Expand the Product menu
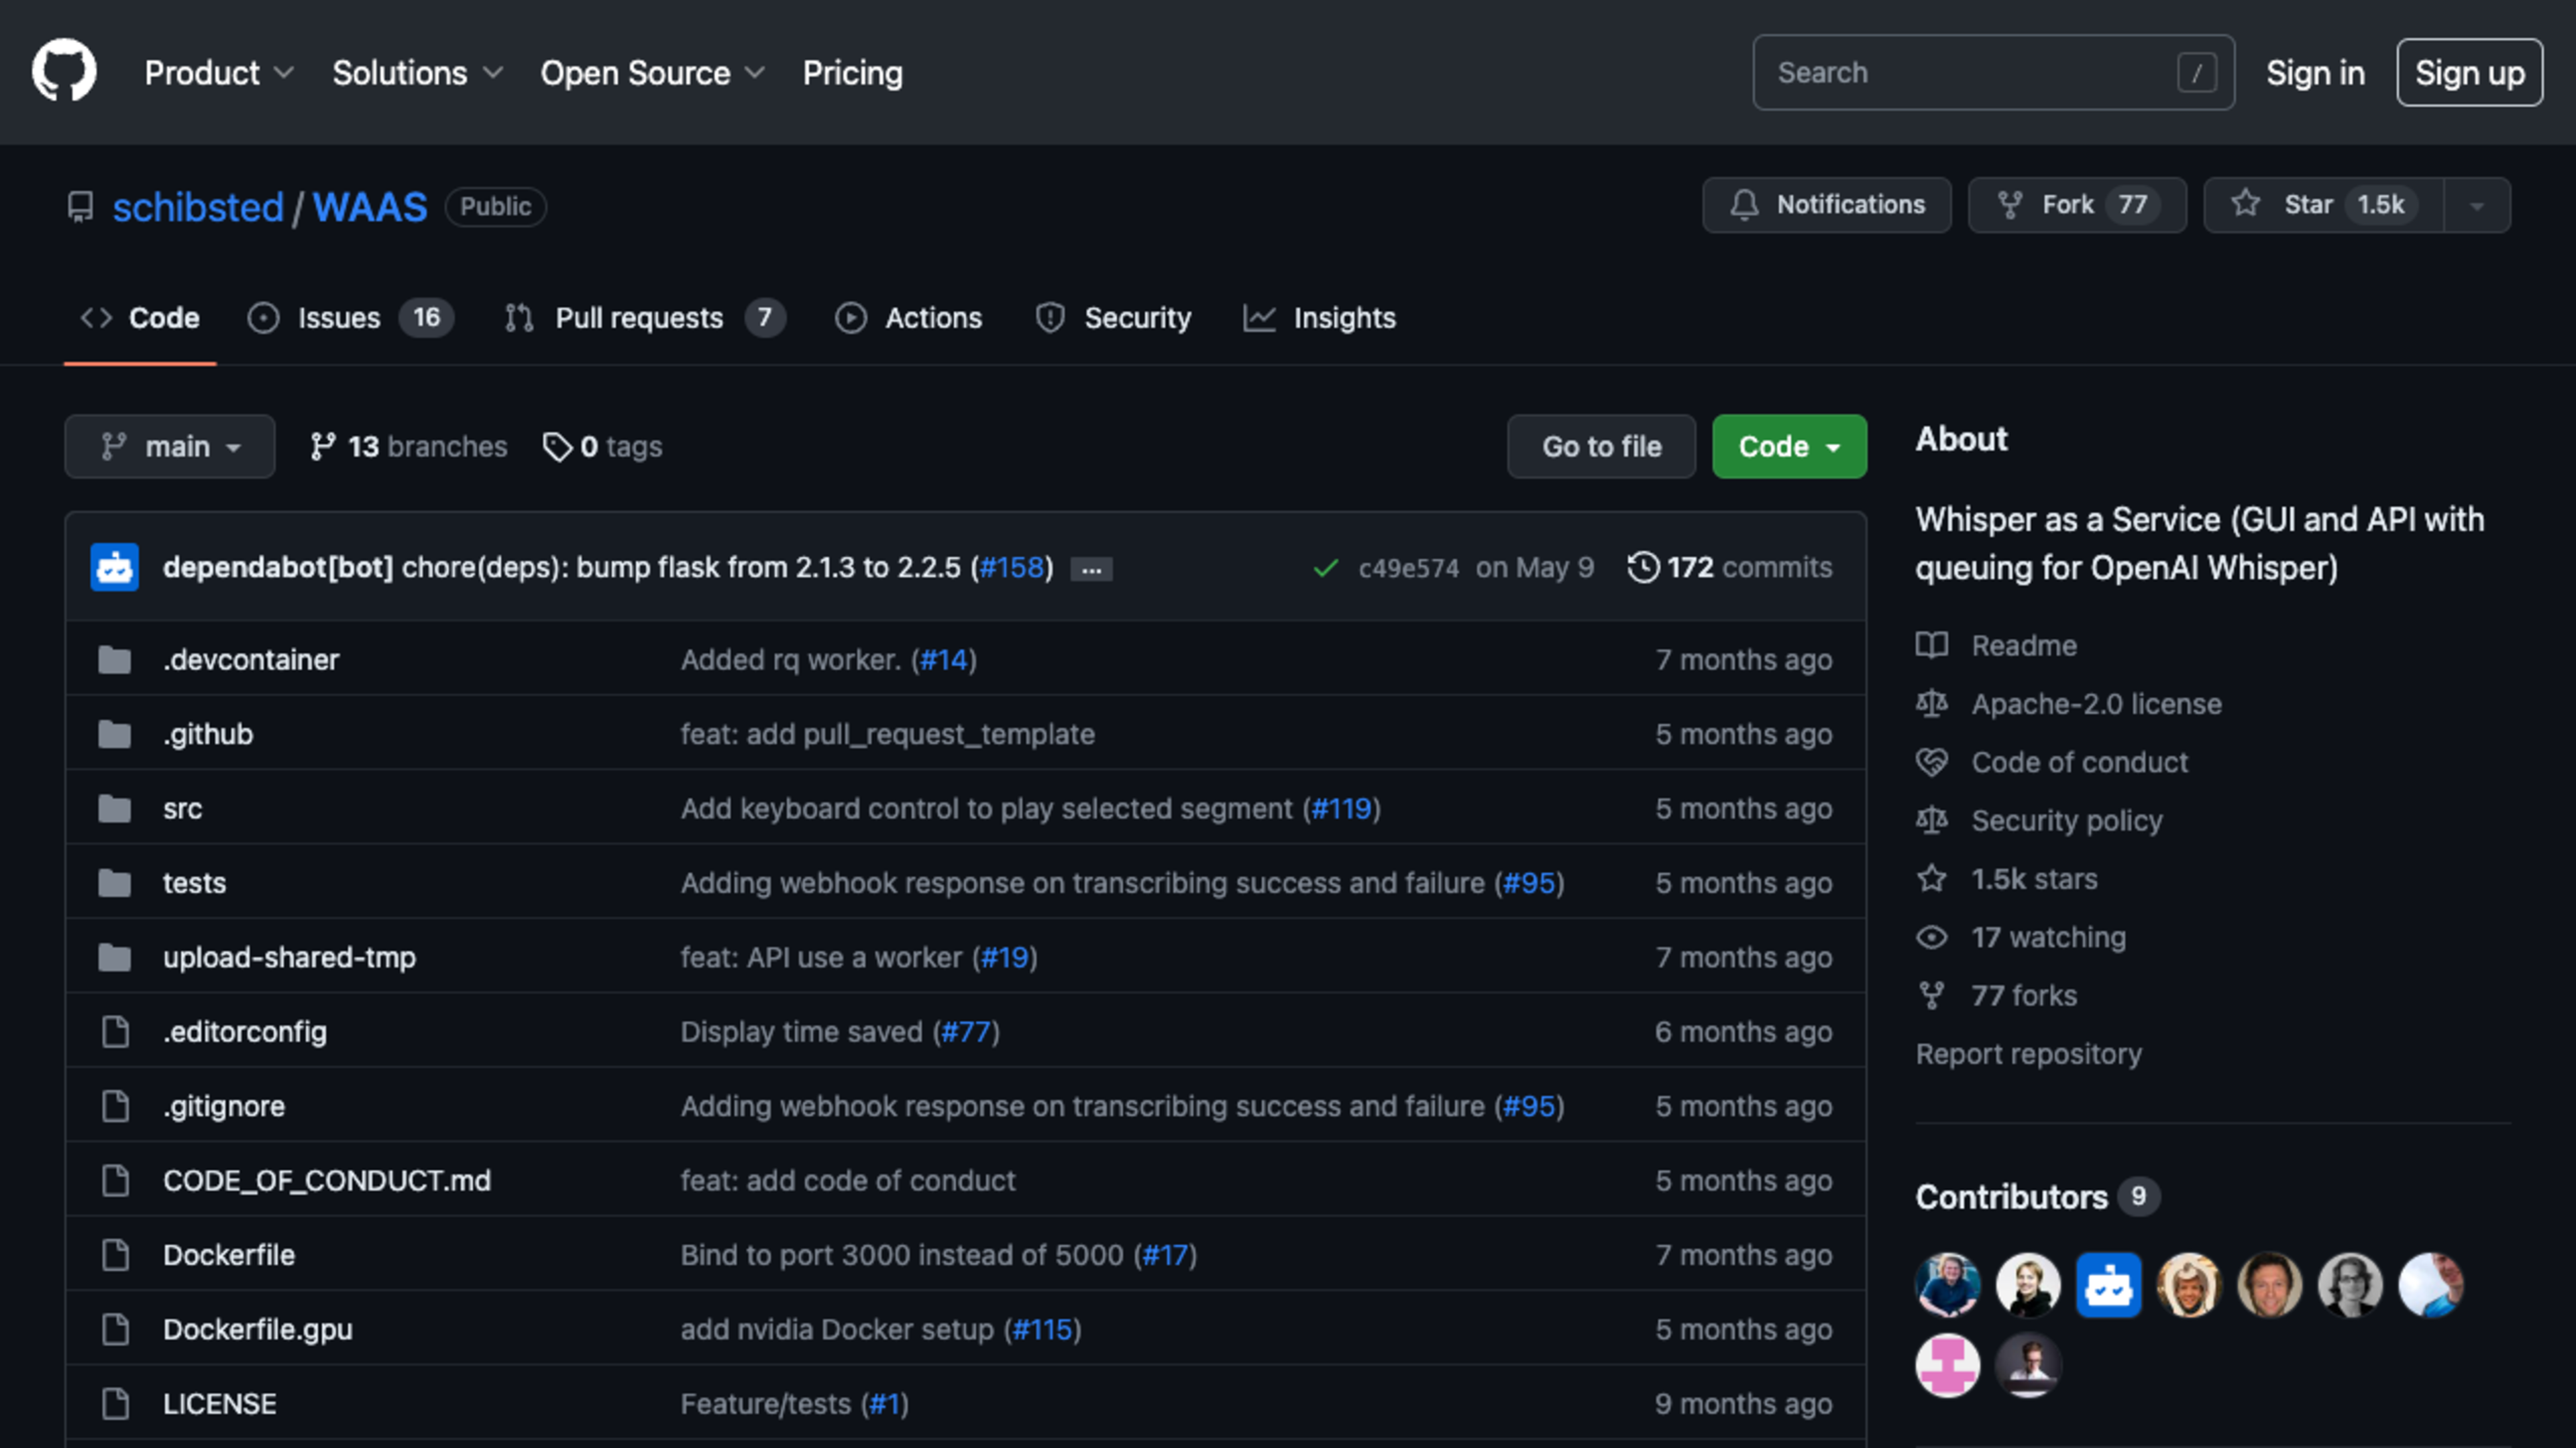 pos(219,73)
